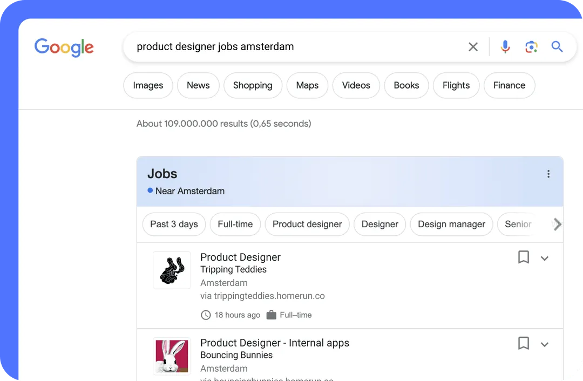This screenshot has width=583, height=381.
Task: Expand the Tripping Teddies Product Designer listing
Action: 544,258
